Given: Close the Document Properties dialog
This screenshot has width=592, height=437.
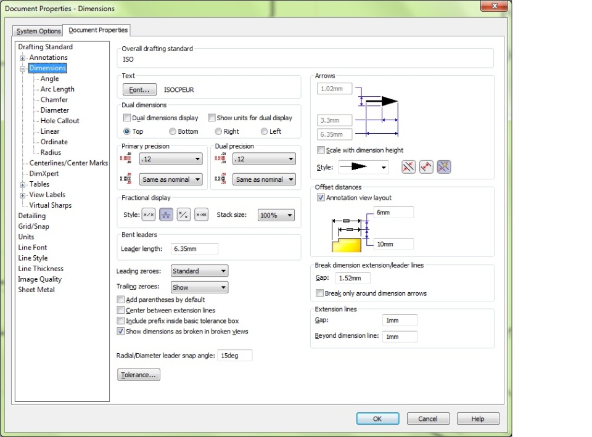Looking at the screenshot, I should coord(494,6).
